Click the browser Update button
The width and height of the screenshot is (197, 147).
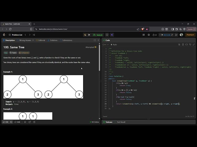point(191,29)
